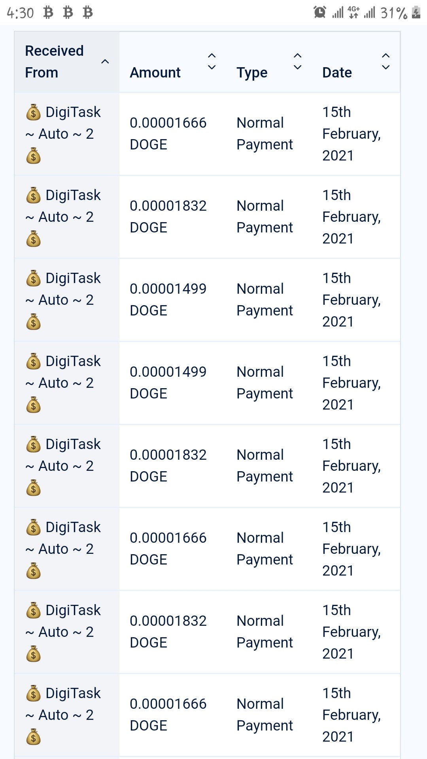Click money bag icon before first DigiTask

coord(33,112)
